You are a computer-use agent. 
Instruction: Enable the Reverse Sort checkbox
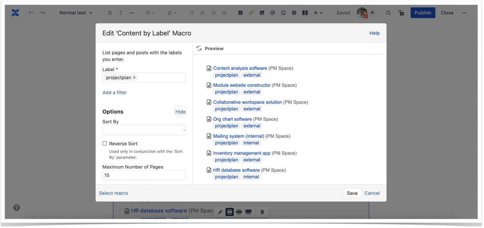105,144
